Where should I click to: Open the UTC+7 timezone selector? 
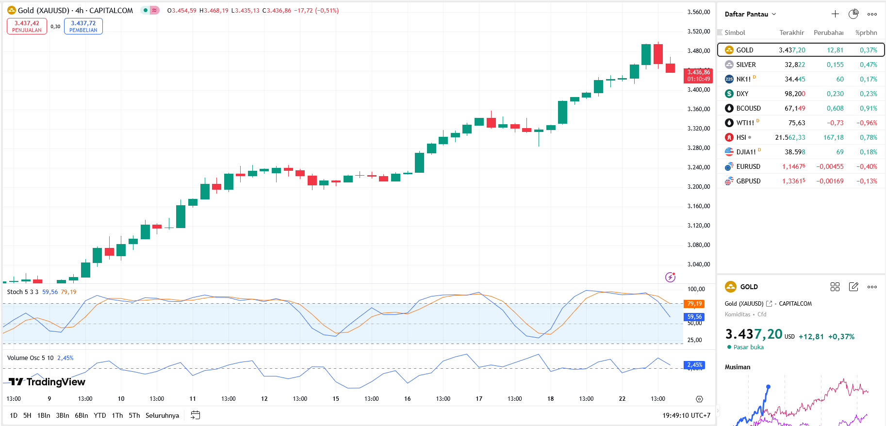pos(686,415)
